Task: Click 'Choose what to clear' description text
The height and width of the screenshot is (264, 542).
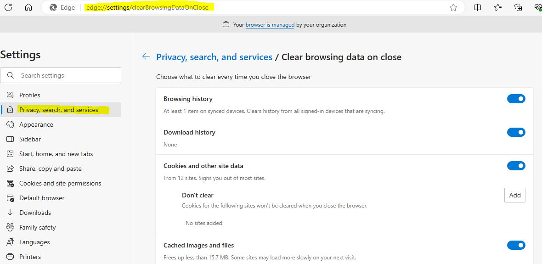Action: click(234, 77)
